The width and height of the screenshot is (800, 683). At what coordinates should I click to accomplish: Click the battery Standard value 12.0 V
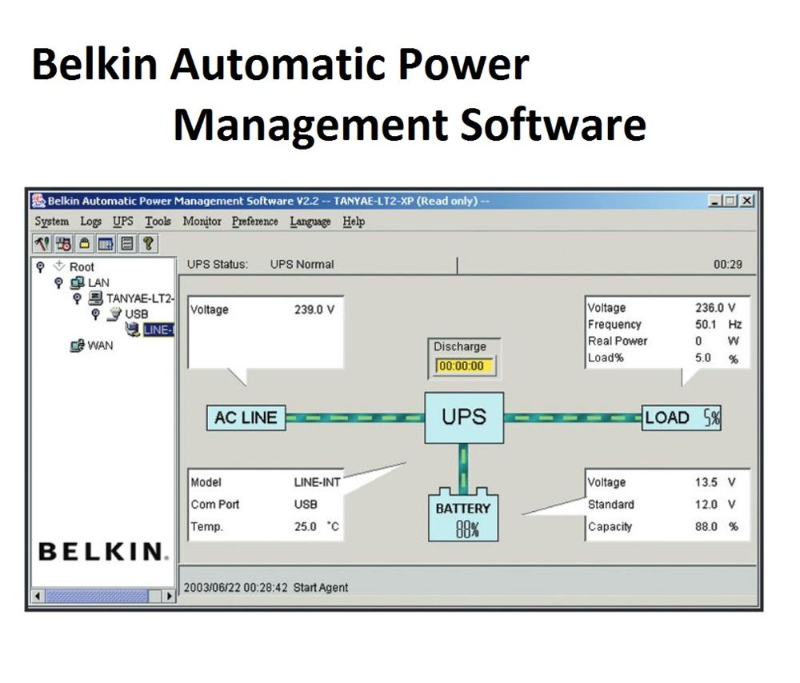click(716, 504)
